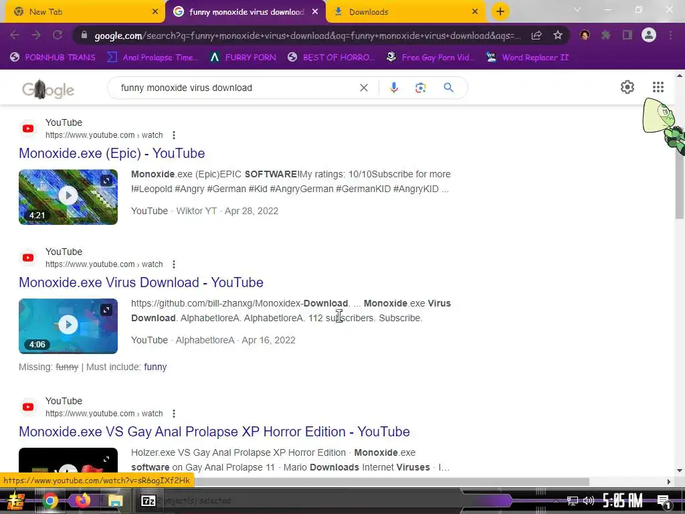Open the Windows Start button
Image resolution: width=685 pixels, height=514 pixels.
(x=16, y=500)
